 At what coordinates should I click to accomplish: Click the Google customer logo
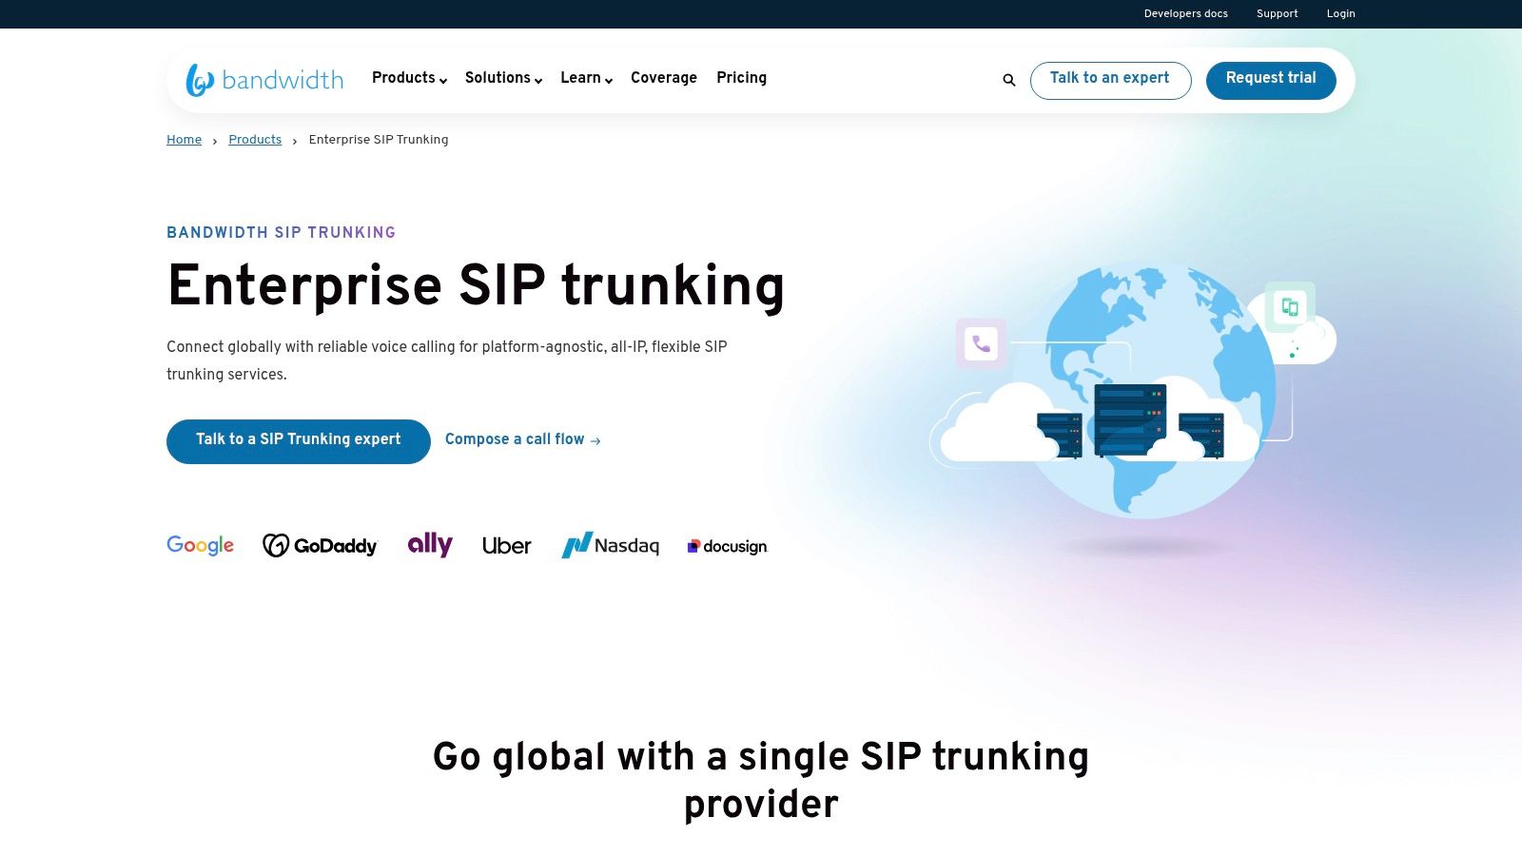tap(200, 545)
